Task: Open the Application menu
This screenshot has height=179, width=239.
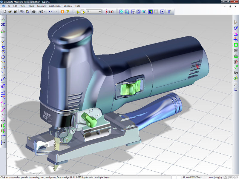Action: [x=55, y=6]
